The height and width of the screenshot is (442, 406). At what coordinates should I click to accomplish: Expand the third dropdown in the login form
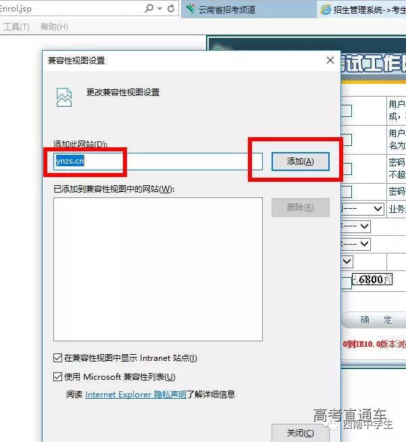pyautogui.click(x=364, y=243)
